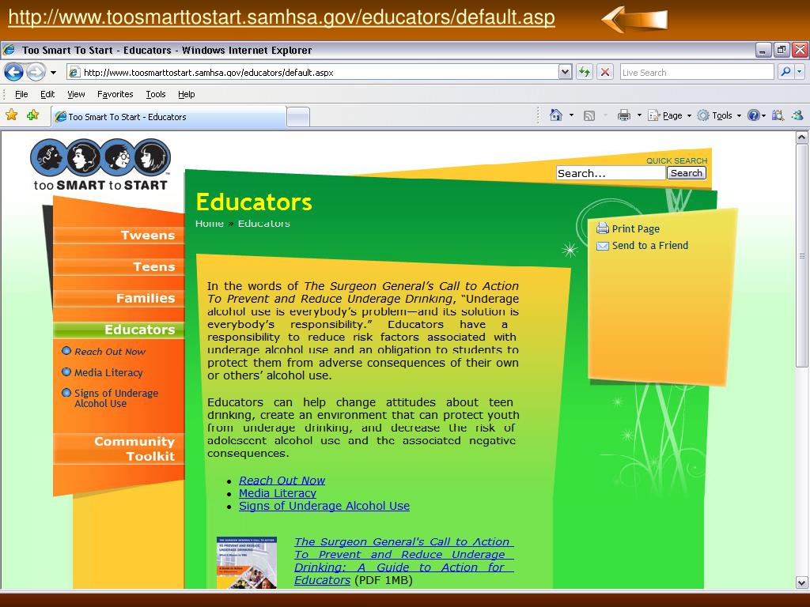This screenshot has height=607, width=810.
Task: Click the Print Page link text
Action: tap(636, 228)
